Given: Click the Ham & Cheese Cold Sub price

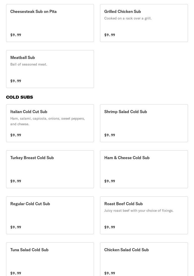Looking at the screenshot, I should [110, 181].
